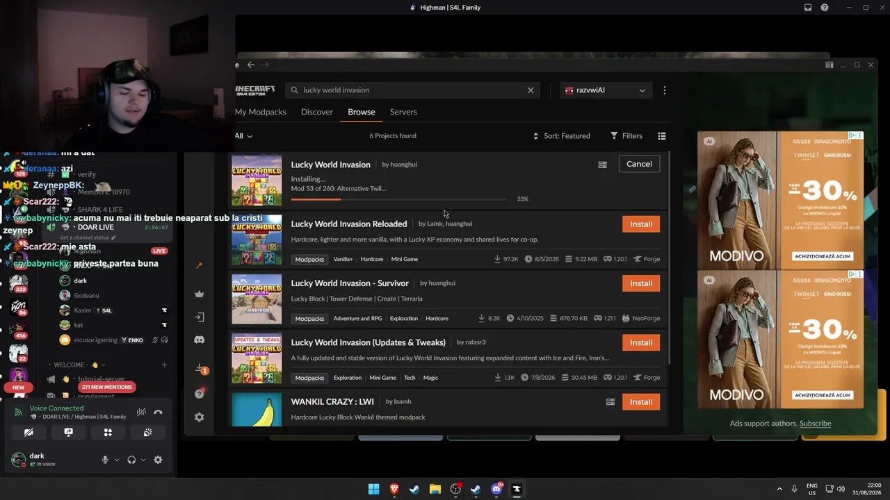The height and width of the screenshot is (500, 890).
Task: Go to the Servers tab
Action: [403, 112]
